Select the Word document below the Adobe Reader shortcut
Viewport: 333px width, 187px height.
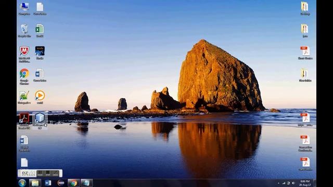click(24, 143)
